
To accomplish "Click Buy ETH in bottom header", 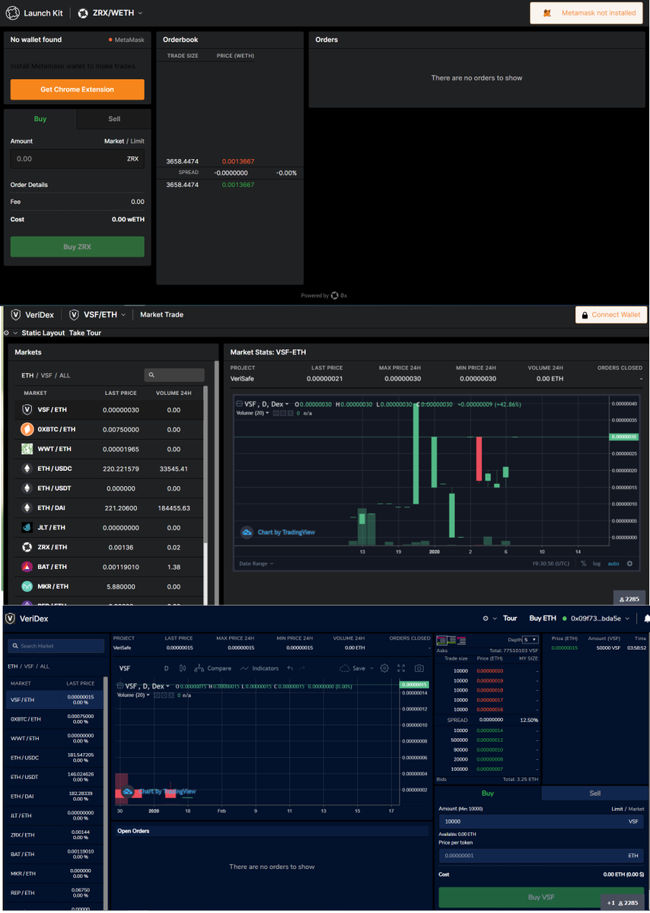I will (x=543, y=619).
